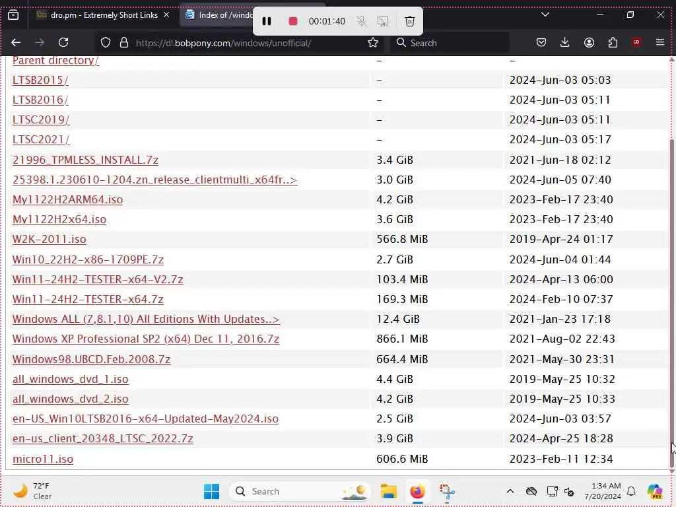
Task: Download W2K-2011.iso
Action: pos(49,239)
